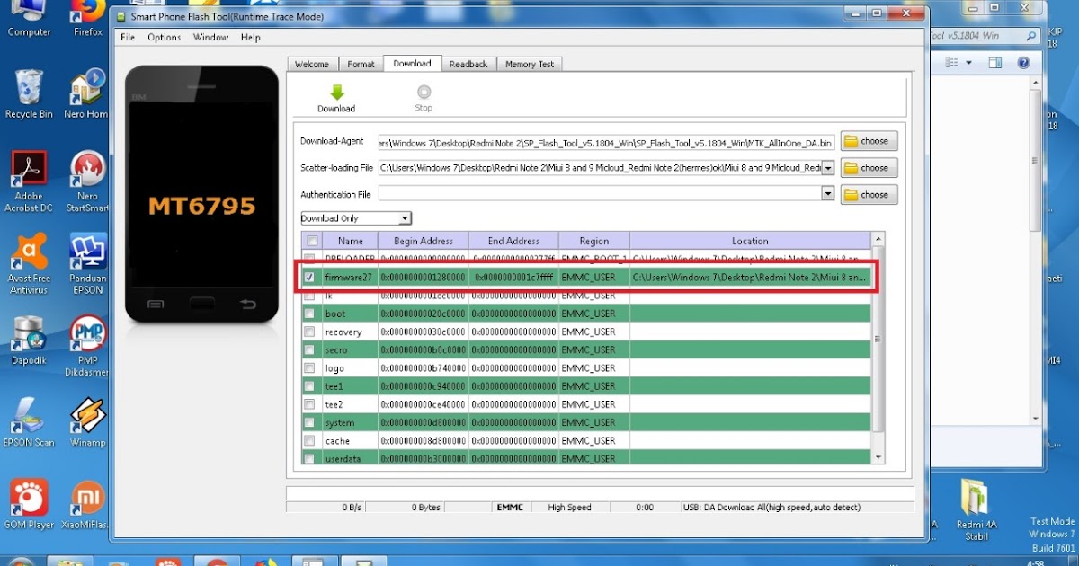Expand the Authentication File dropdown arrow
Image resolution: width=1079 pixels, height=566 pixels.
click(827, 193)
